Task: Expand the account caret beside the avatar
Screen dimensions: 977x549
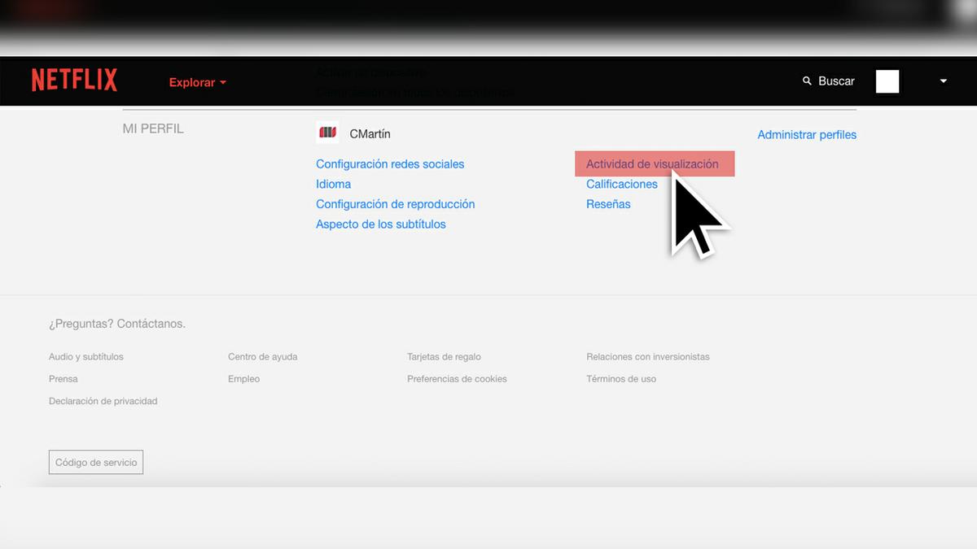Action: click(944, 81)
